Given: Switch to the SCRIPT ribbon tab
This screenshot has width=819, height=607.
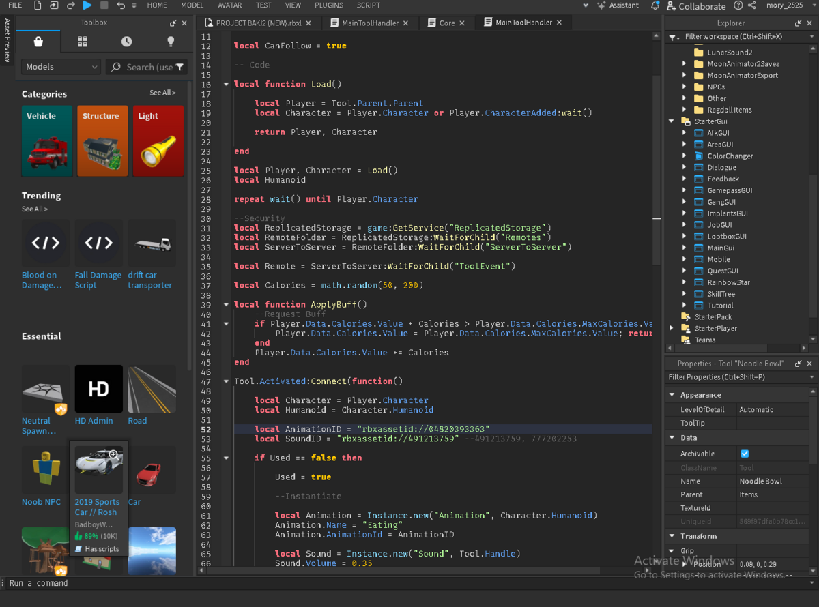Looking at the screenshot, I should click(369, 5).
